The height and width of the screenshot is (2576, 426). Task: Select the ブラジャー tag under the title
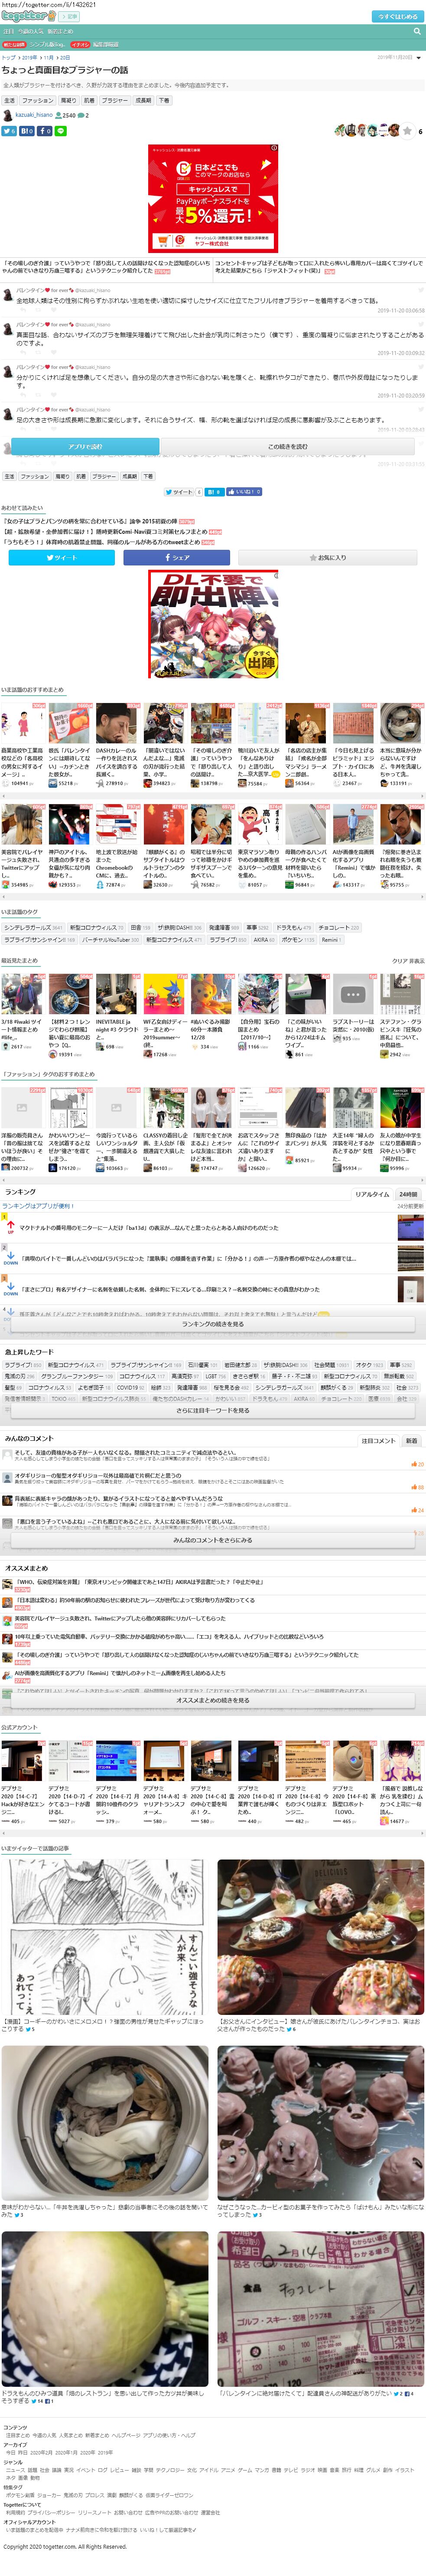pos(115,101)
